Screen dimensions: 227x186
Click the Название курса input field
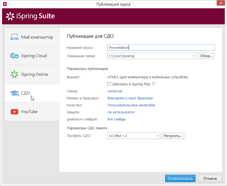tap(161, 48)
